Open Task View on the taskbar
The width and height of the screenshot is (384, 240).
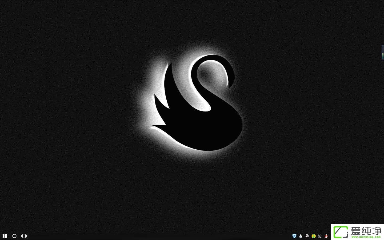(x=24, y=236)
